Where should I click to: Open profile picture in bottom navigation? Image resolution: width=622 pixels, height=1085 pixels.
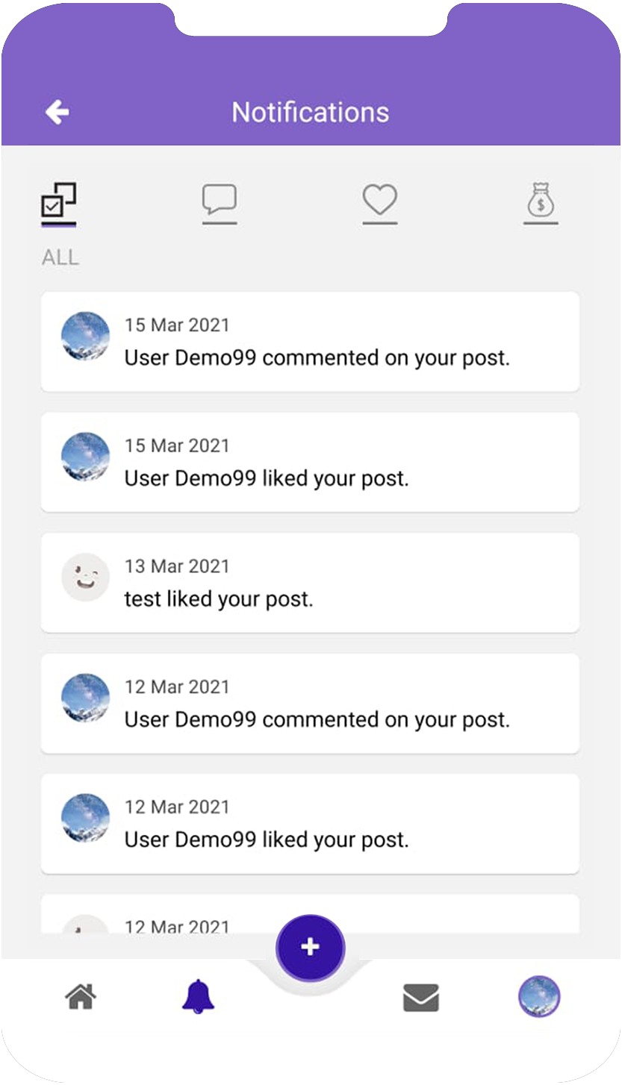(539, 996)
